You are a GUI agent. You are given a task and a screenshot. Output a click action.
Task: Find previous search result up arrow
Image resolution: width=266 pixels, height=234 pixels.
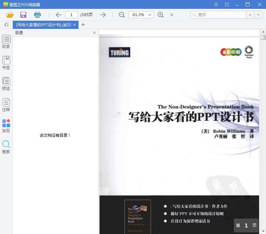pos(250,15)
